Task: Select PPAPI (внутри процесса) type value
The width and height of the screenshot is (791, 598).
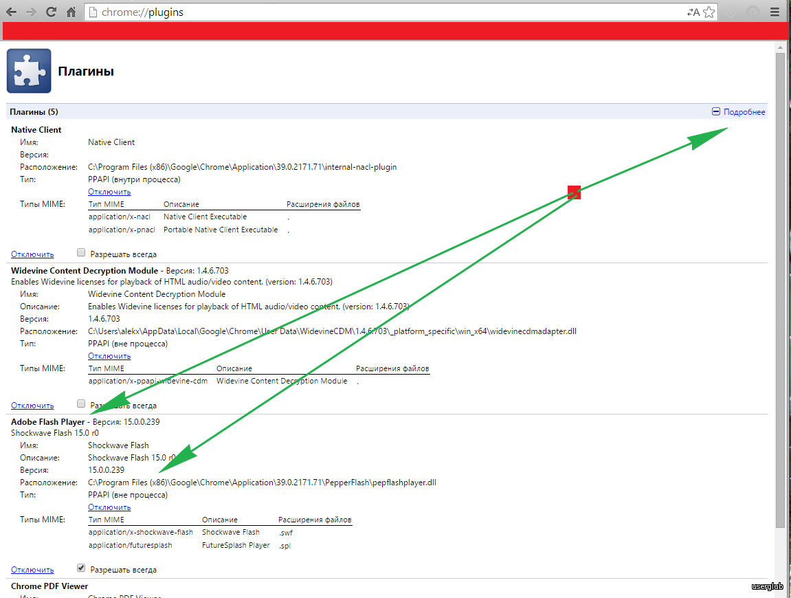Action: click(134, 179)
